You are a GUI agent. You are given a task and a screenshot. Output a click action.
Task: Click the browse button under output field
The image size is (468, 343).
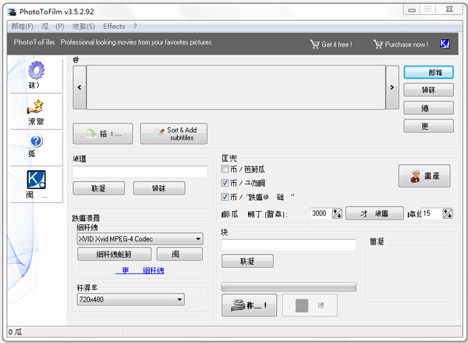coord(247,261)
